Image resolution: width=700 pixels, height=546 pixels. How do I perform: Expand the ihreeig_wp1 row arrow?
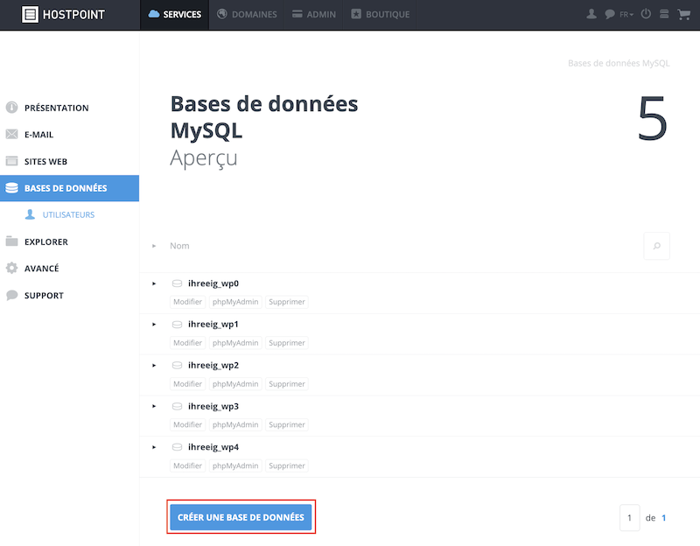[x=154, y=325]
